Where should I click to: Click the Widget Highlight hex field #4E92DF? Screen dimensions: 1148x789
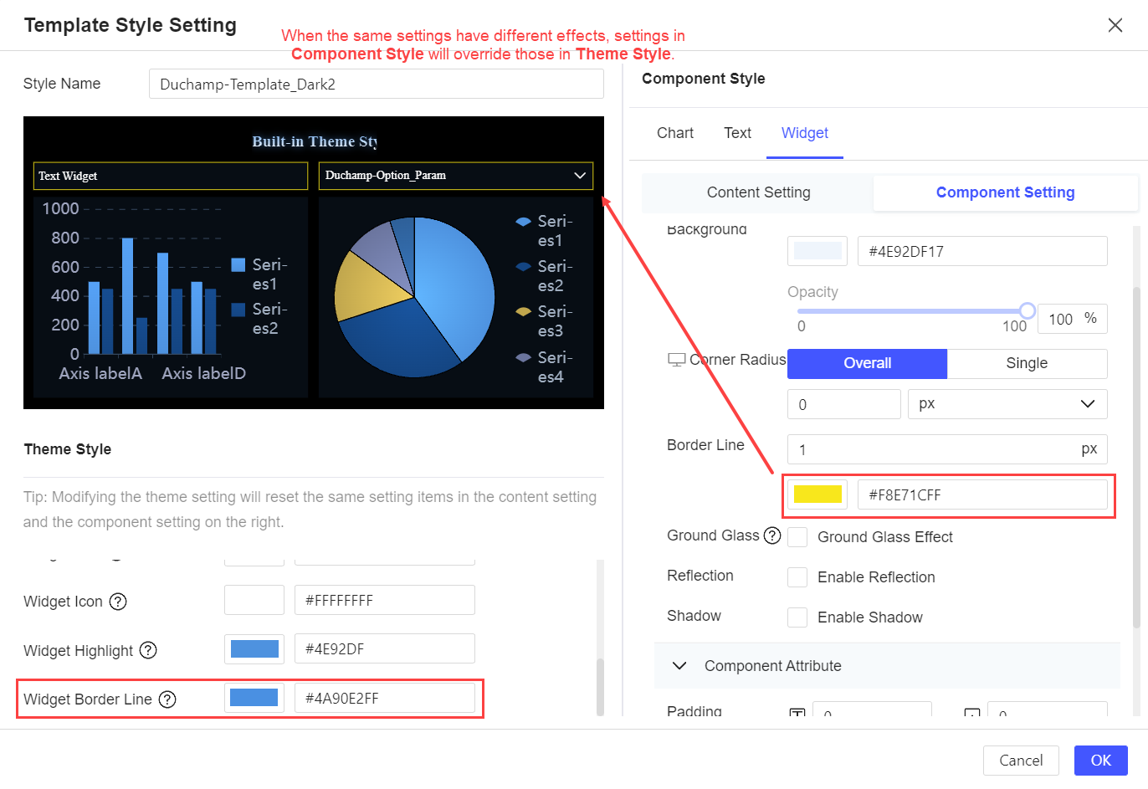(385, 649)
